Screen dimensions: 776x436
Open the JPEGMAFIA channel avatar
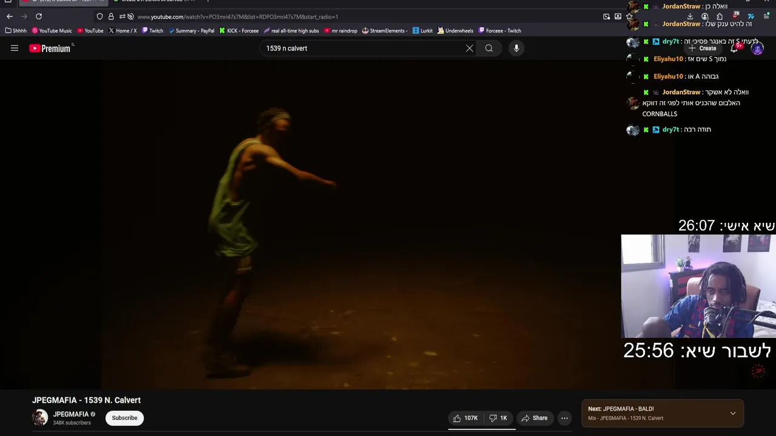[x=40, y=418]
